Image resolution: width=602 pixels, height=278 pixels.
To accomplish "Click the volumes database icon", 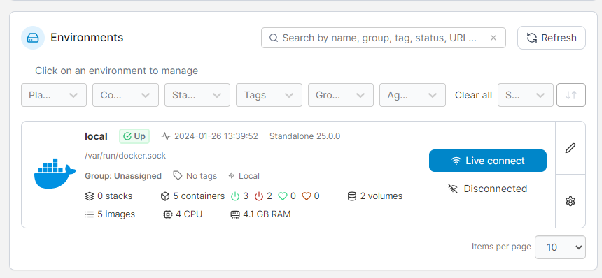I will (351, 196).
